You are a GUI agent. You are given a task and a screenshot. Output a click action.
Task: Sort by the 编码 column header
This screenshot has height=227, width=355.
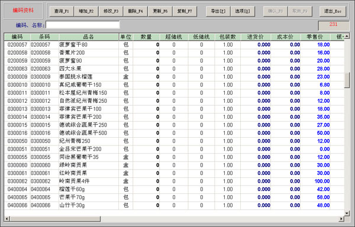pos(17,37)
